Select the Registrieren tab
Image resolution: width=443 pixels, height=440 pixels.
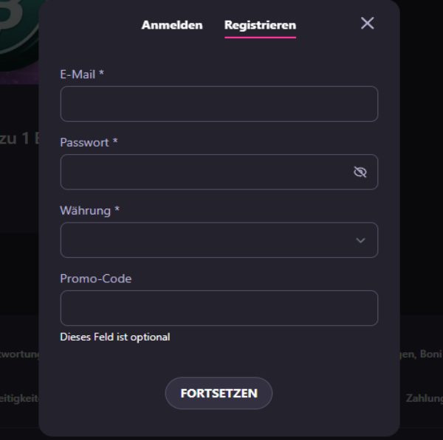pos(260,25)
